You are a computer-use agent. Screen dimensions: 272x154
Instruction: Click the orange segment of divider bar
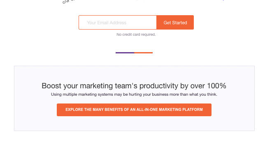(144, 53)
